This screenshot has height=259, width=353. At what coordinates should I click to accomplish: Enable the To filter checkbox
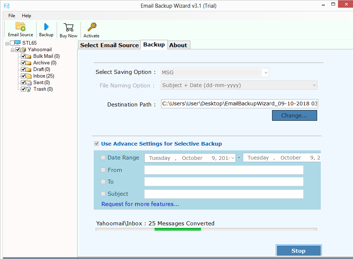click(103, 182)
